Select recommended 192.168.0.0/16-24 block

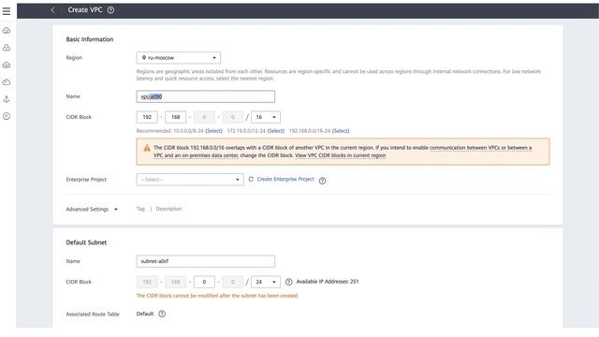click(x=341, y=131)
